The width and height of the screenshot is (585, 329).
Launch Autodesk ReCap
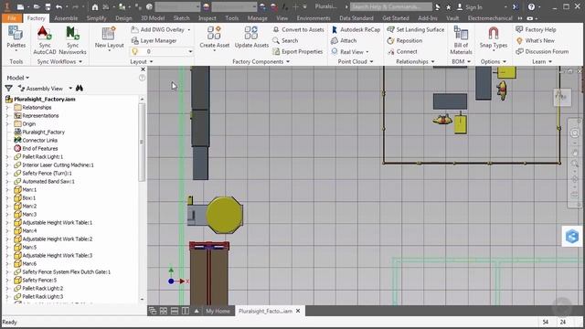tap(356, 29)
